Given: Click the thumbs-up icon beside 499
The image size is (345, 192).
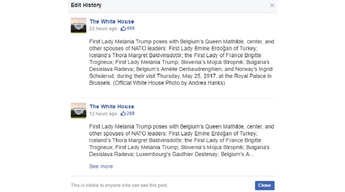Looking at the screenshot, I should (x=123, y=28).
